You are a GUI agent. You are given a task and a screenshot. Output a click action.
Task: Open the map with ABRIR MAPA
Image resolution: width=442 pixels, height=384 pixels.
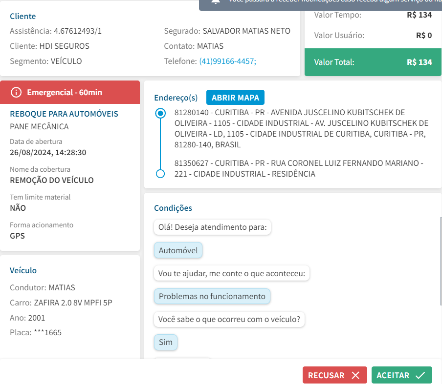235,97
